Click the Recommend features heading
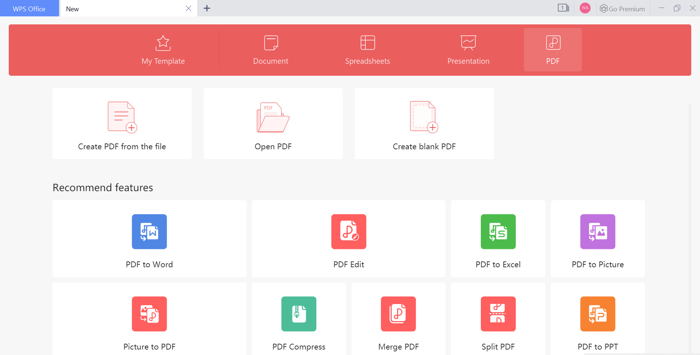700x355 pixels. (103, 188)
